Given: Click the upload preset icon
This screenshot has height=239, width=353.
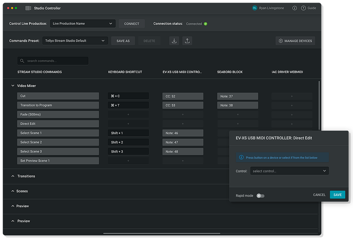Looking at the screenshot, I should (x=187, y=41).
